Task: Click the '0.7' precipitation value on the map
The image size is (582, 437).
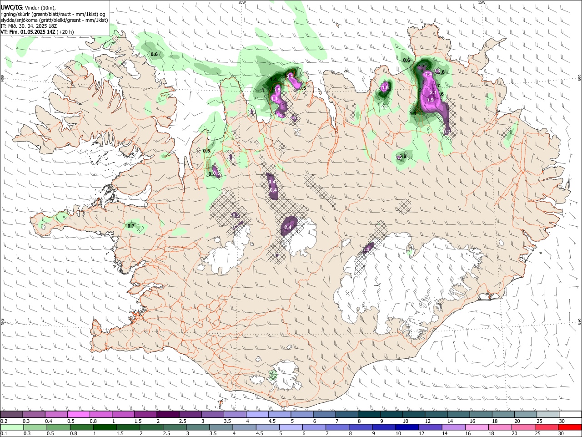Action: 131,226
